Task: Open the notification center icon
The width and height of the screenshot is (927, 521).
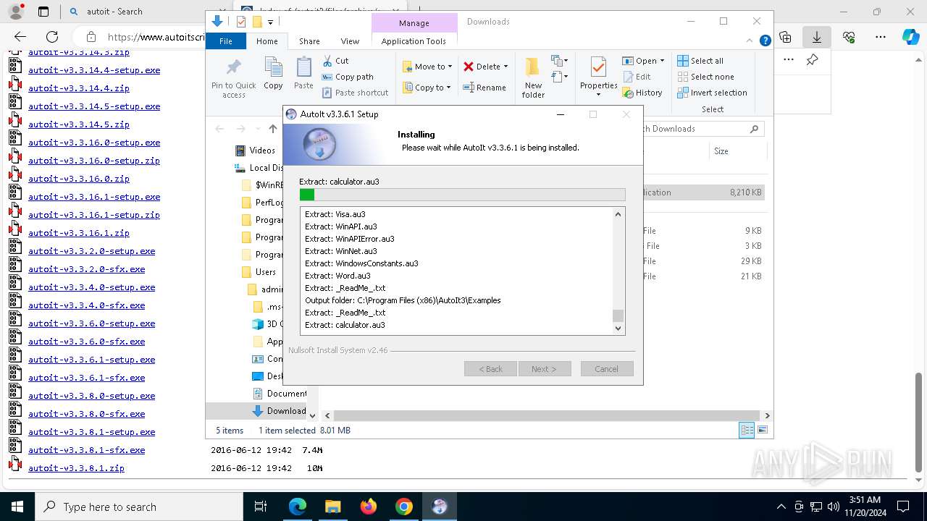Action: click(x=903, y=507)
